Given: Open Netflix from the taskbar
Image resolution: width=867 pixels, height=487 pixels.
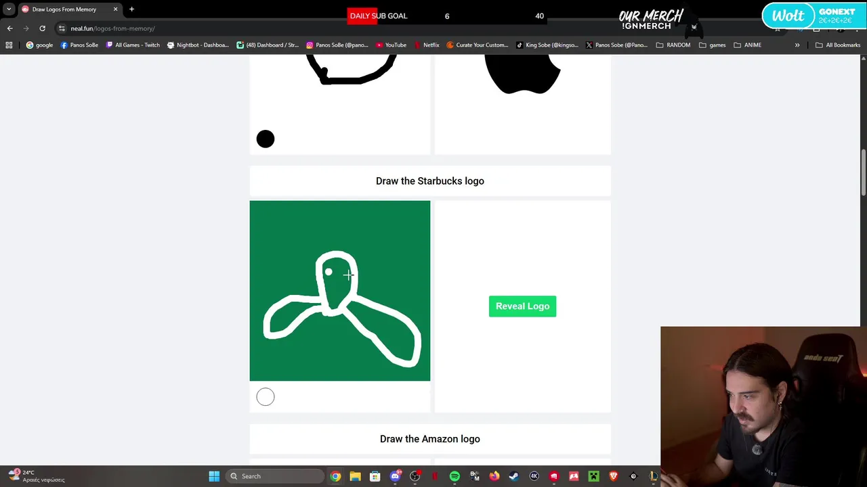Looking at the screenshot, I should point(435,476).
